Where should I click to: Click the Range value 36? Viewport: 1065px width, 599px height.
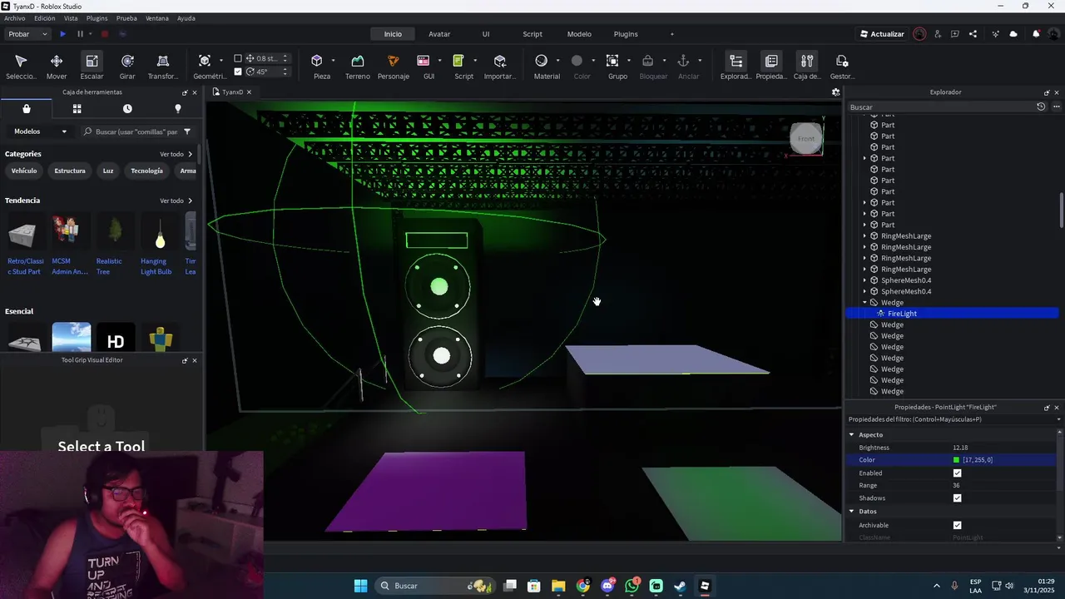click(956, 485)
